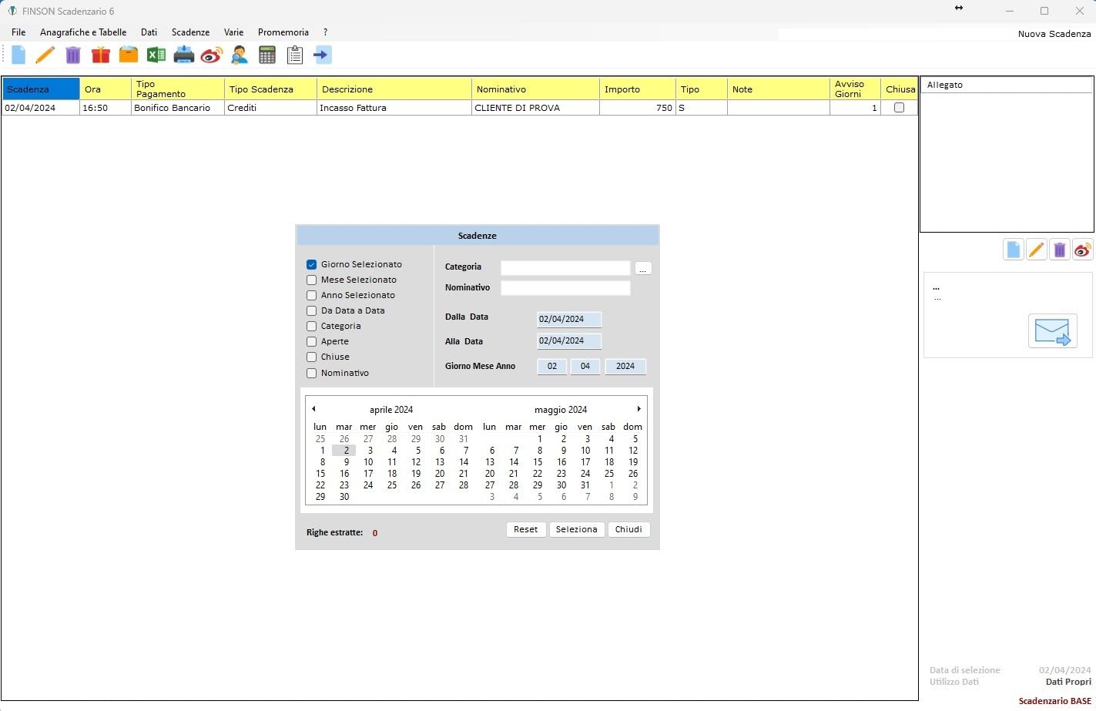Image resolution: width=1096 pixels, height=711 pixels.
Task: Click trash icon under Allegato panel
Action: coord(1060,250)
